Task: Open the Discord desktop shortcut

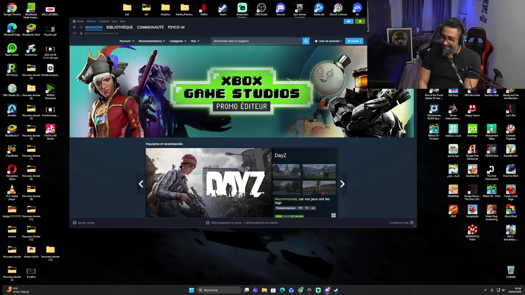Action: coord(281,9)
